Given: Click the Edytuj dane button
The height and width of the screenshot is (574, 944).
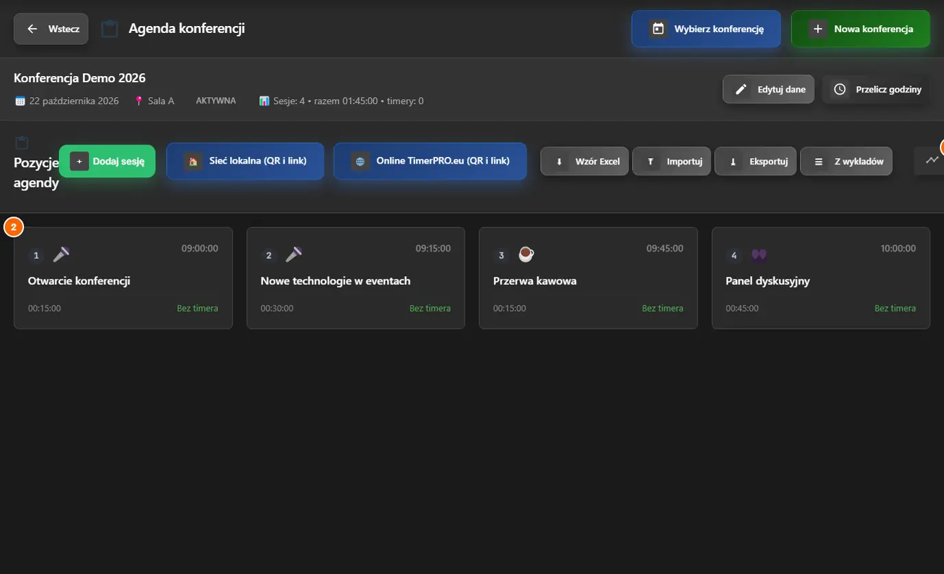Looking at the screenshot, I should click(769, 89).
